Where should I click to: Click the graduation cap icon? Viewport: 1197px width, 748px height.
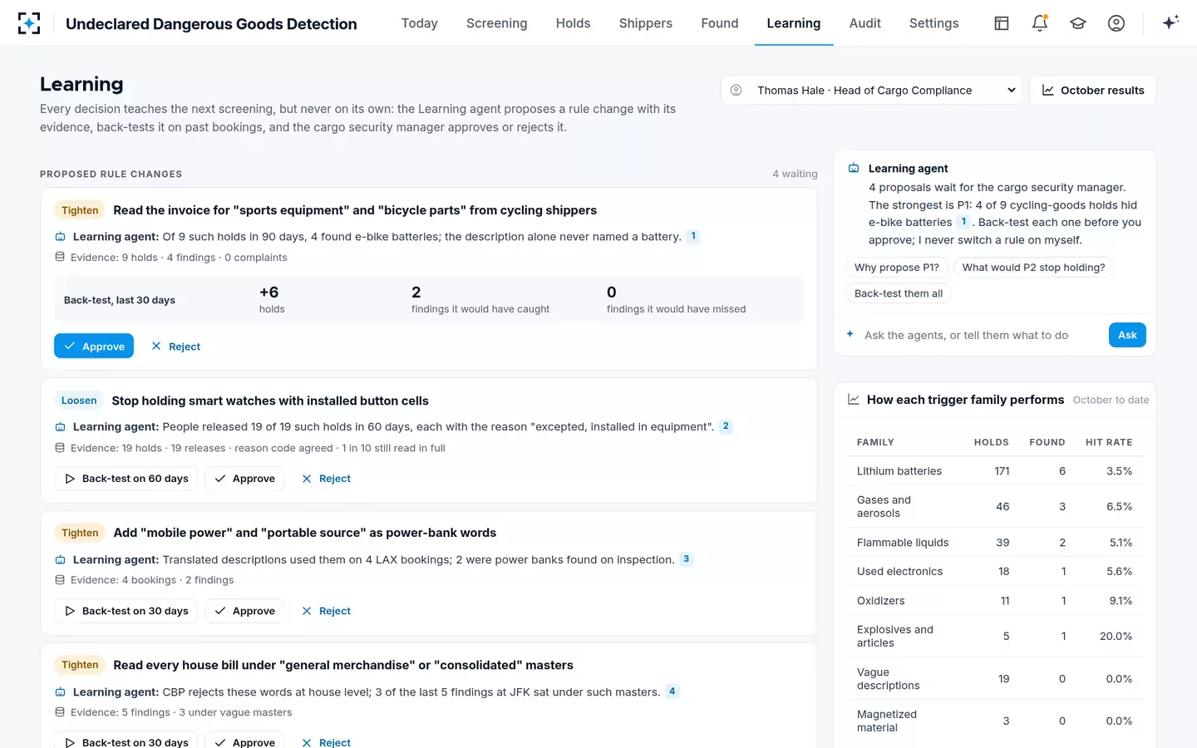point(1078,23)
